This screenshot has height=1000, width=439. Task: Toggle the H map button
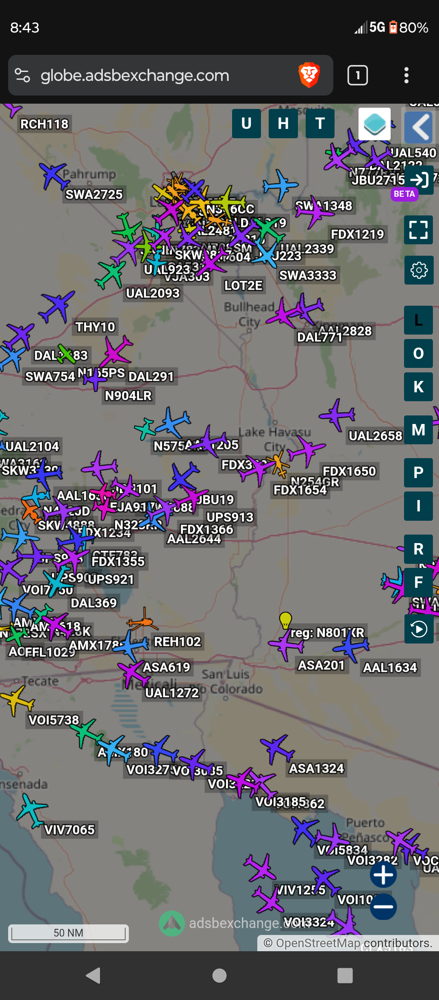click(283, 123)
